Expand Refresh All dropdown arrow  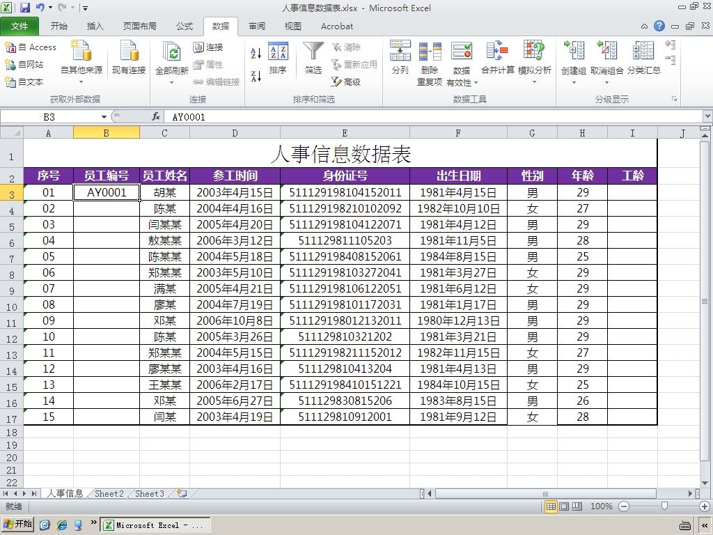point(172,82)
